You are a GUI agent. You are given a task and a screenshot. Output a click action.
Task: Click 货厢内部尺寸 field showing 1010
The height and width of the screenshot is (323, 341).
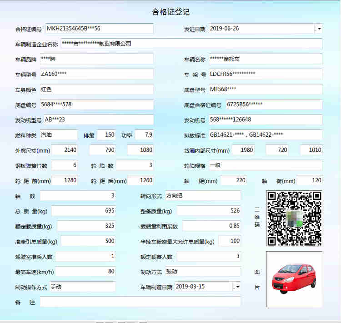(311, 150)
